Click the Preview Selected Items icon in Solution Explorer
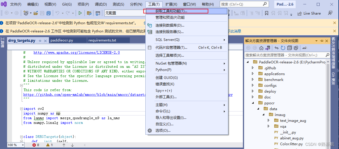The width and height of the screenshot is (339, 149). pos(305,48)
